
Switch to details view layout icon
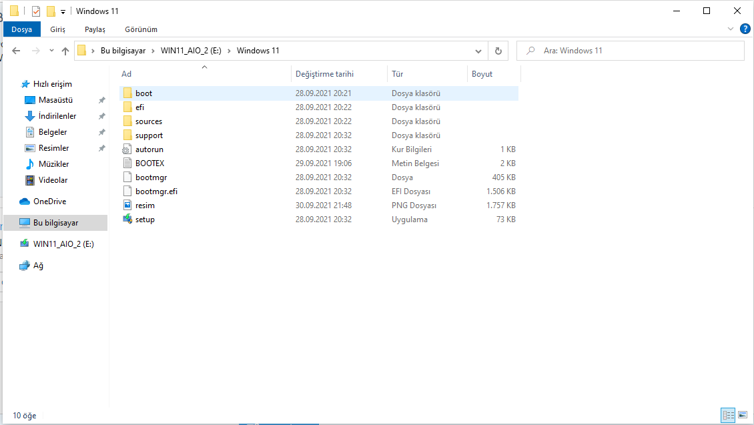[x=728, y=415]
